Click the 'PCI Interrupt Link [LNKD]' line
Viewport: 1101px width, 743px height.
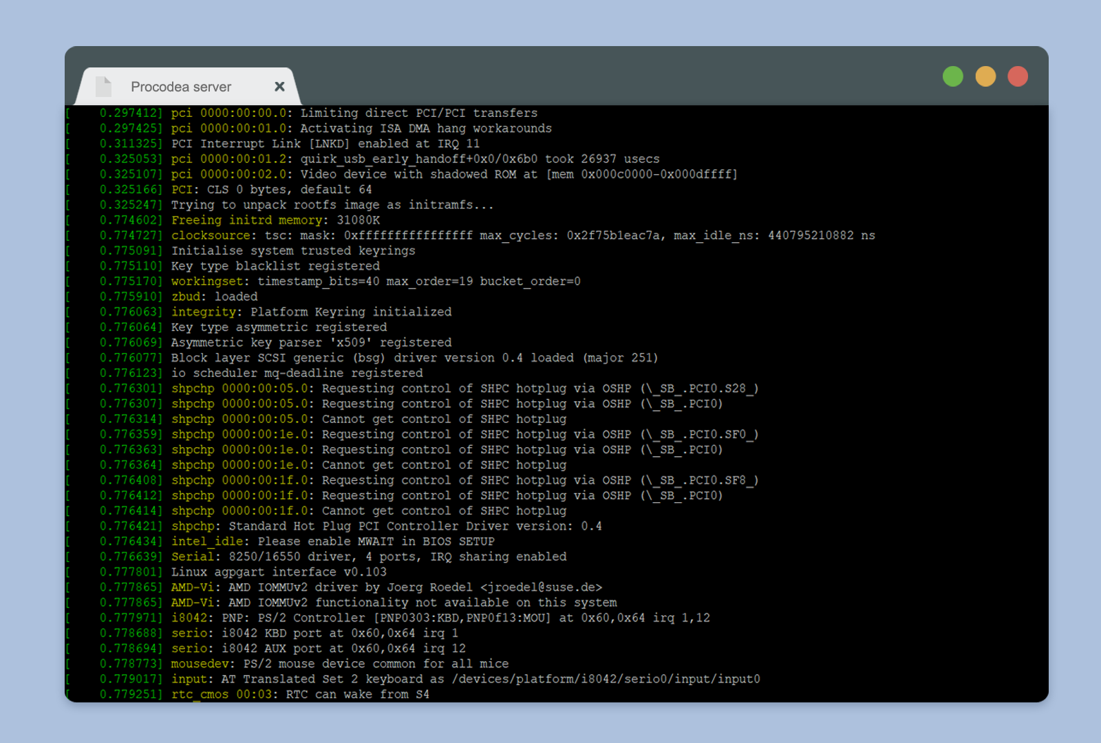click(325, 144)
